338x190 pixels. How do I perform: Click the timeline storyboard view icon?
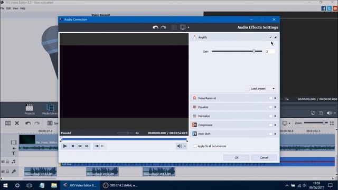pos(8,123)
